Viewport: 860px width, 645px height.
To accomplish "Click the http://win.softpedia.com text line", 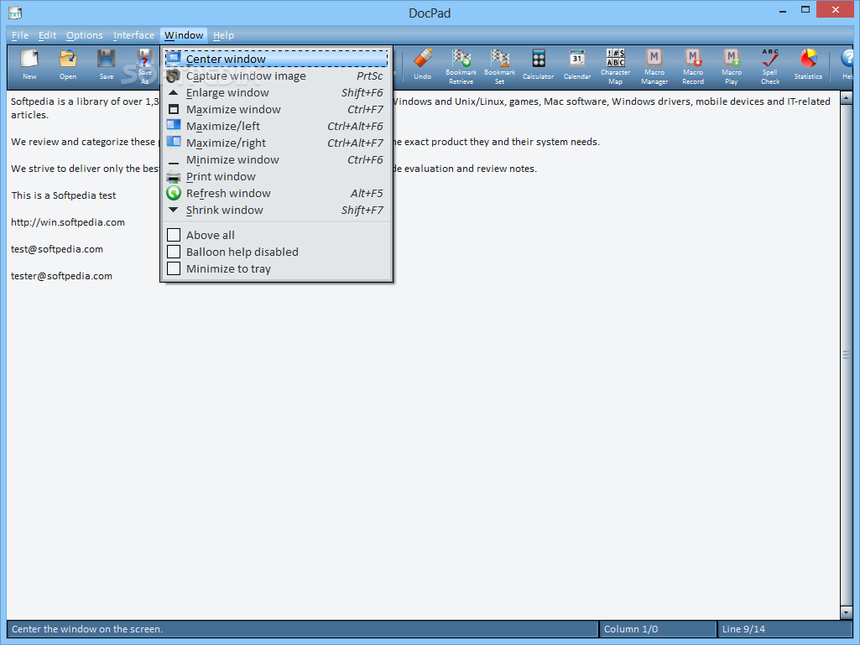I will tap(68, 222).
